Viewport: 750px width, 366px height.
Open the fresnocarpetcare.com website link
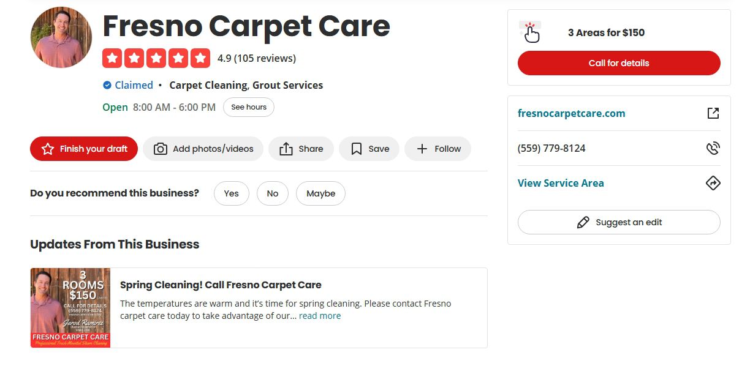[x=571, y=113]
